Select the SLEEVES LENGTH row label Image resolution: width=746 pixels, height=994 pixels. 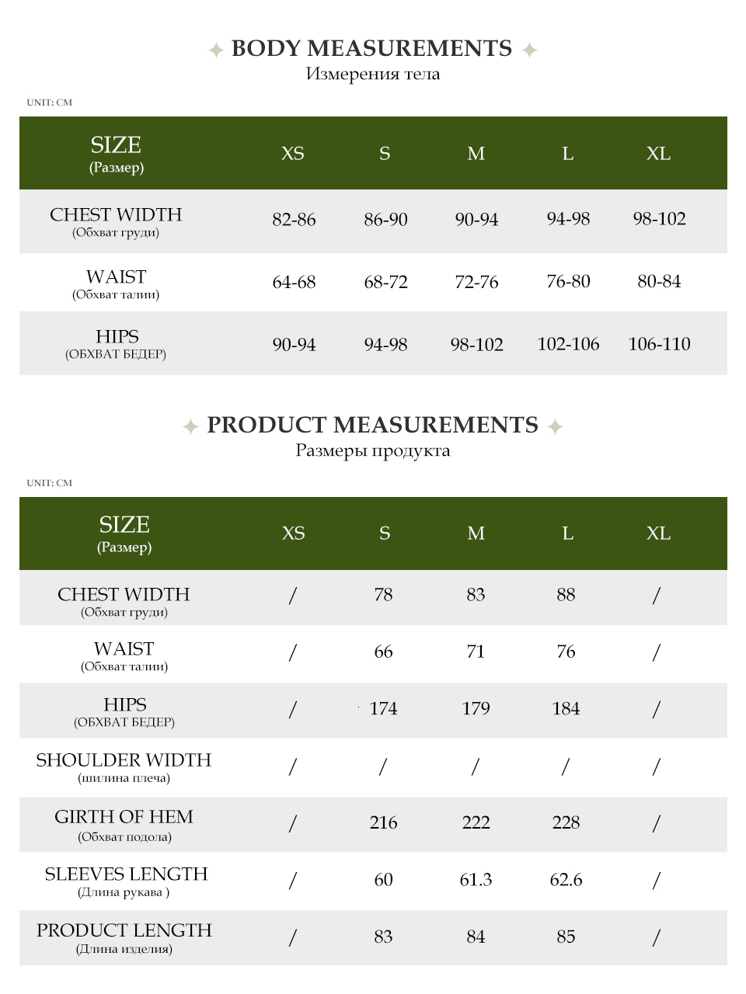click(126, 874)
